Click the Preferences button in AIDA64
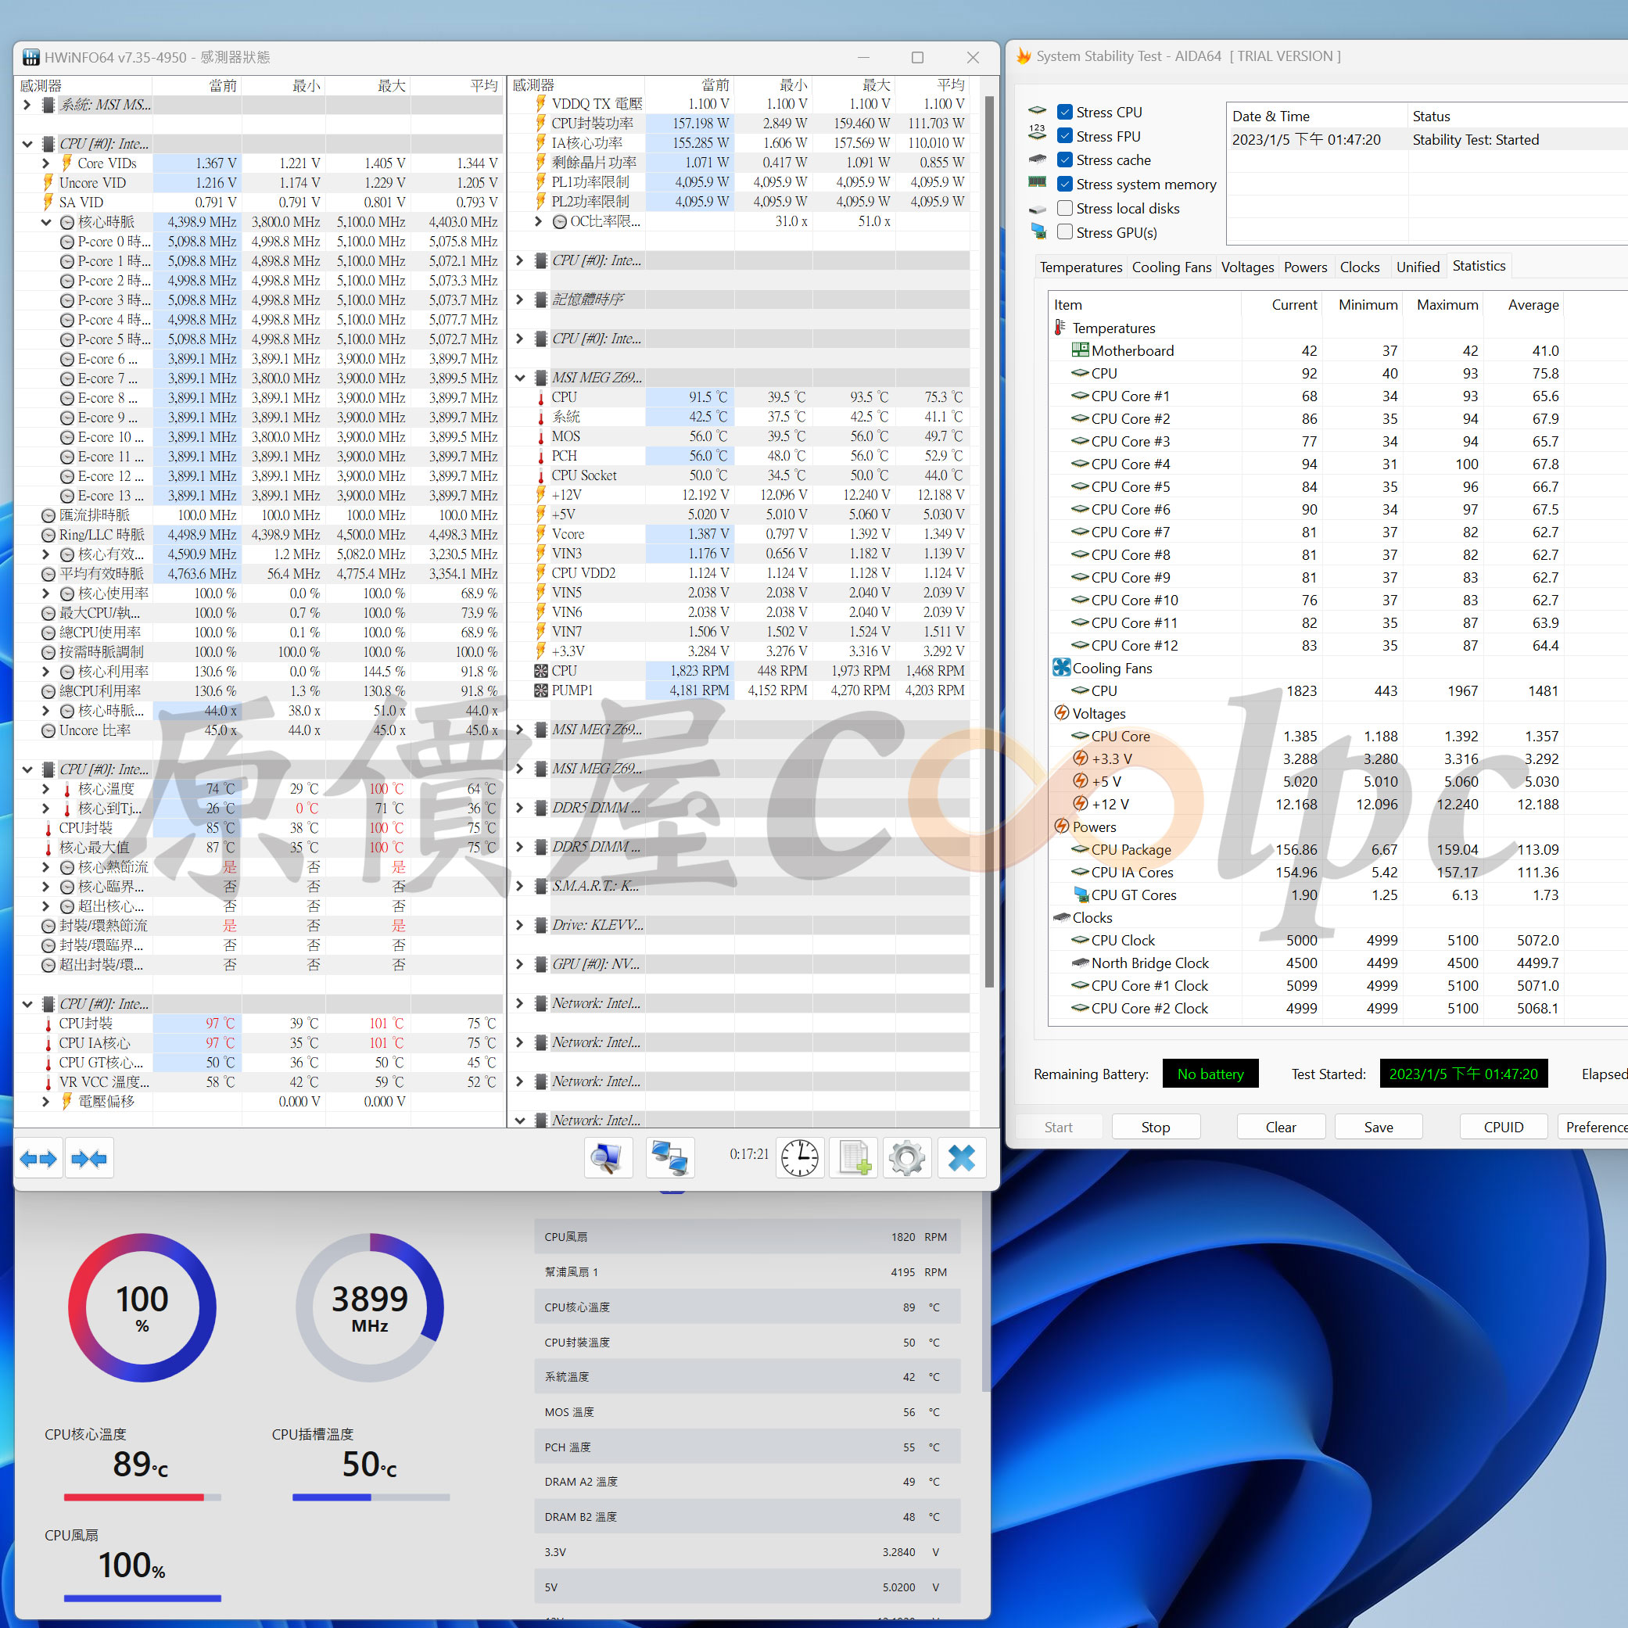Viewport: 1628px width, 1628px height. (1593, 1127)
